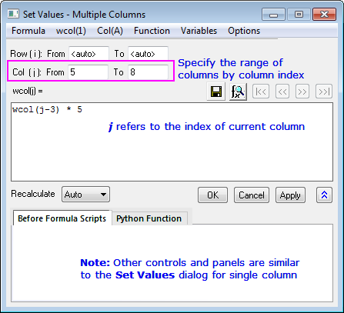Focus the Row To <auto> field
This screenshot has width=344, height=313.
148,54
